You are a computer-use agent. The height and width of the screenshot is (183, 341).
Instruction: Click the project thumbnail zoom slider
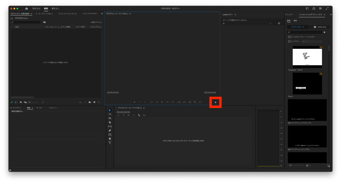click(x=34, y=102)
